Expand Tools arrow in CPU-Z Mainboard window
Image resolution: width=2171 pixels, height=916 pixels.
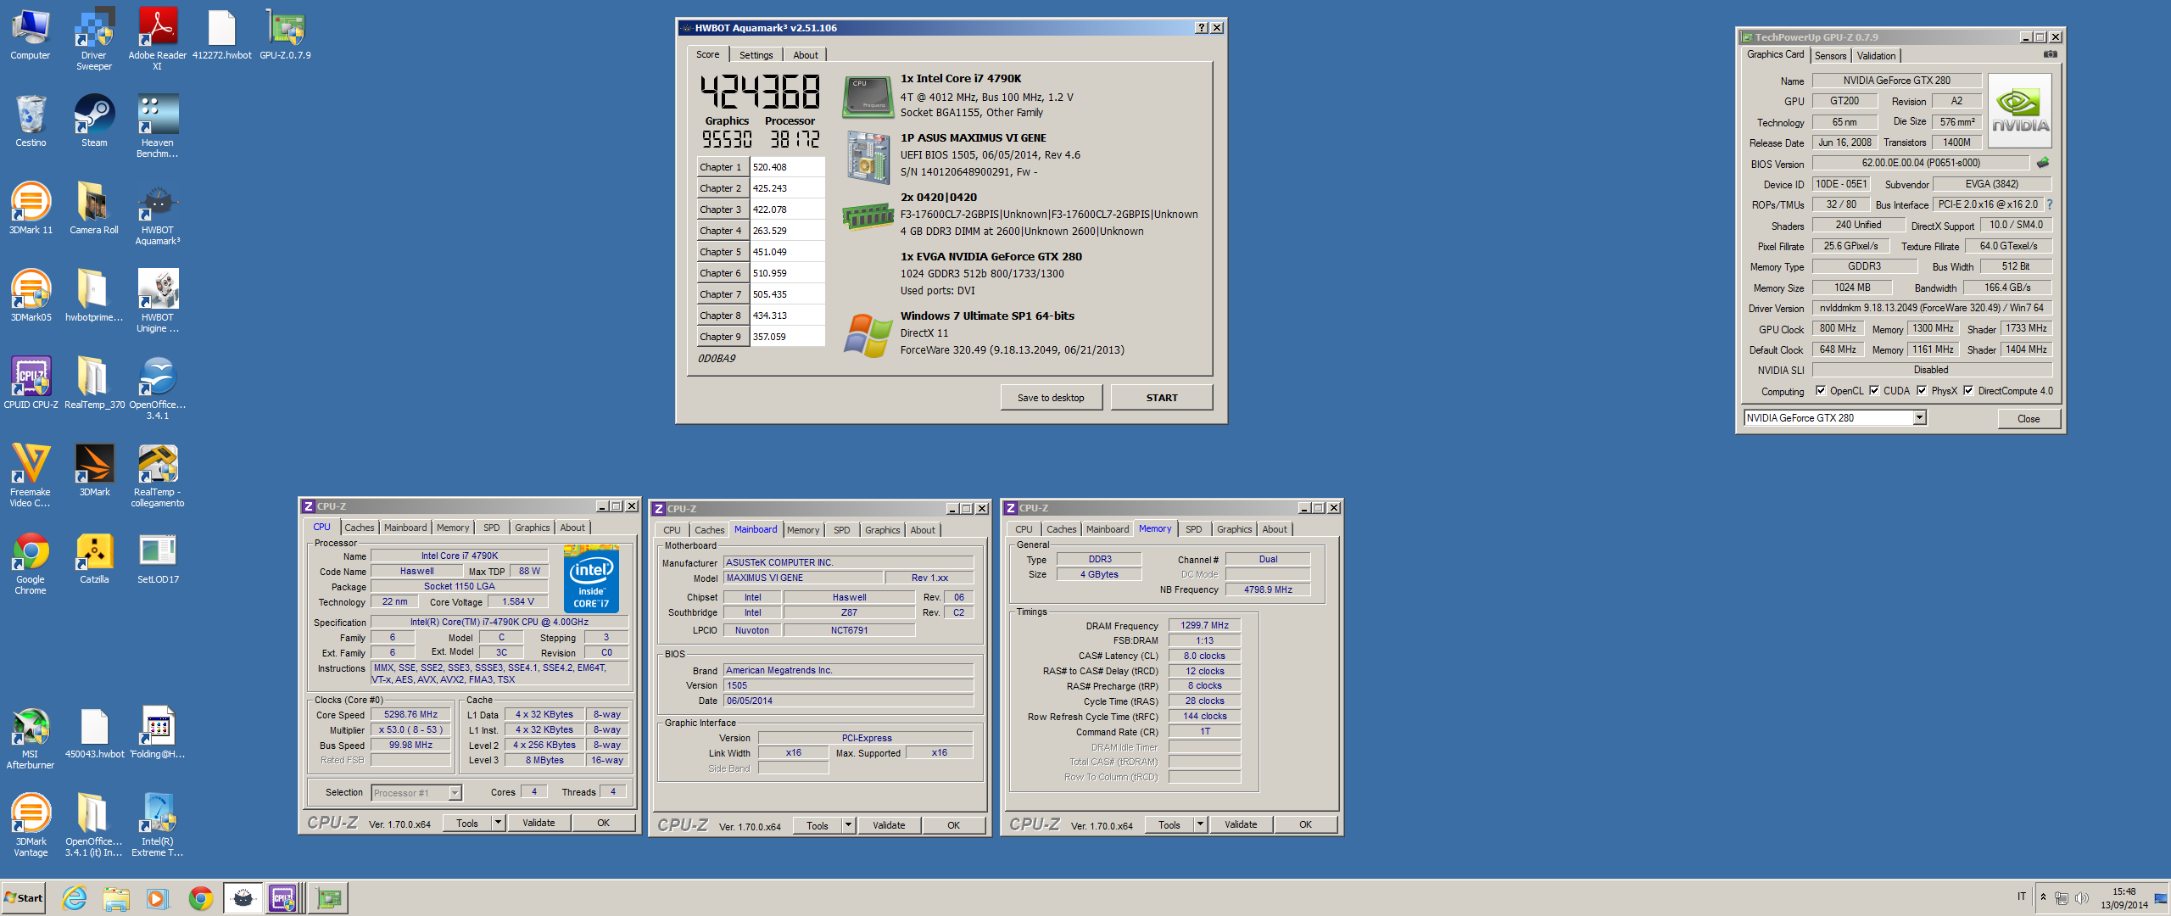coord(848,825)
